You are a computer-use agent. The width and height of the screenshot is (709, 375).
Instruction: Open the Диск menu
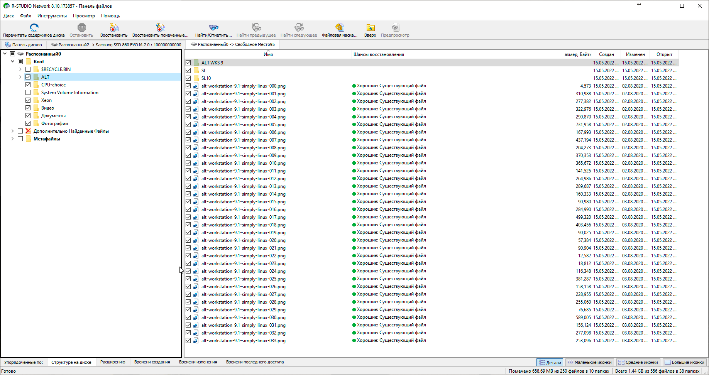tap(8, 16)
